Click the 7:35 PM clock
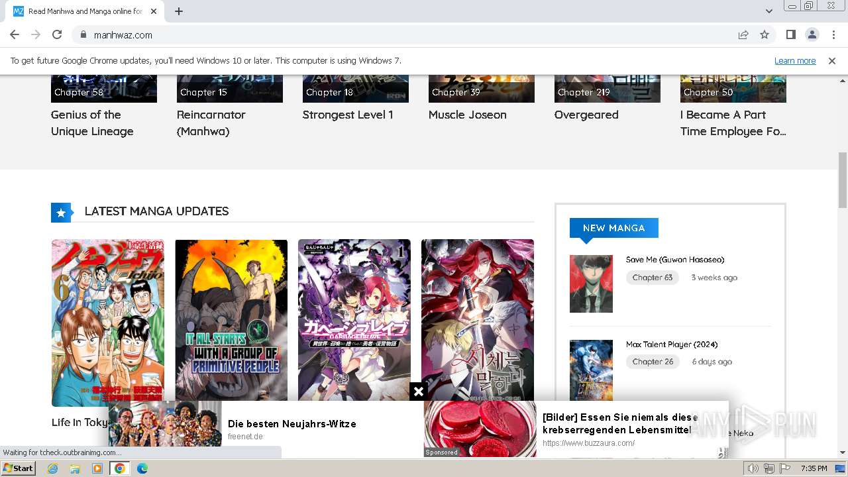848x477 pixels. pyautogui.click(x=814, y=468)
